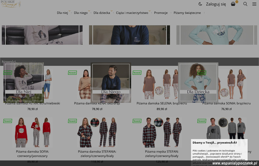Select the Dla Niego category tile
Viewport: 259px width, 166px height.
click(x=111, y=83)
